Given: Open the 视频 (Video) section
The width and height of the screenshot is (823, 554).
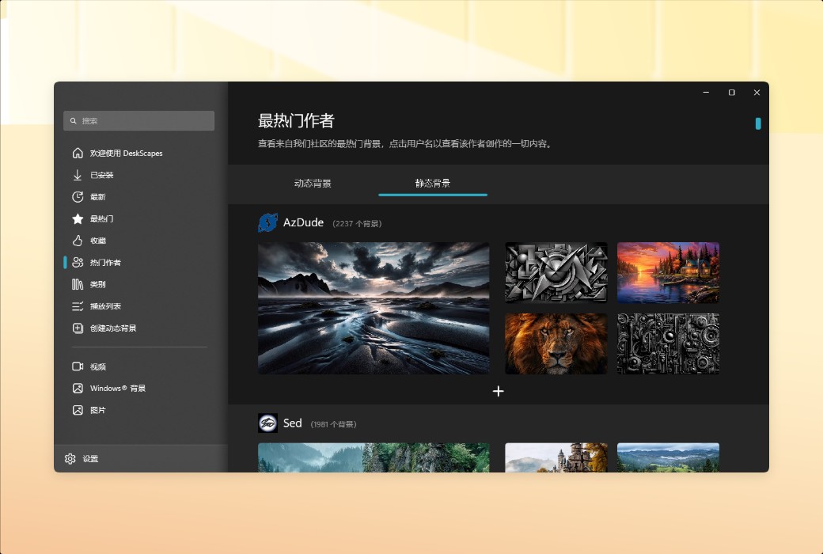Looking at the screenshot, I should (100, 366).
